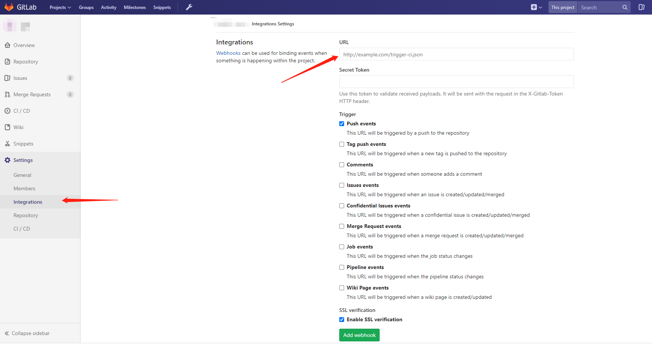652x344 pixels.
Task: Open CI / CD under Settings submenu
Action: (22, 229)
